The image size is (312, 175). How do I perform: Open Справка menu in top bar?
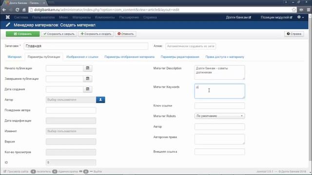pos(150,17)
